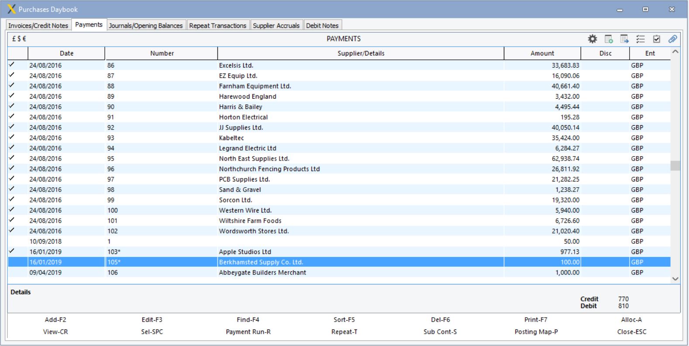Click the Disc column header
Viewport: 689px width, 346px height.
(605, 53)
